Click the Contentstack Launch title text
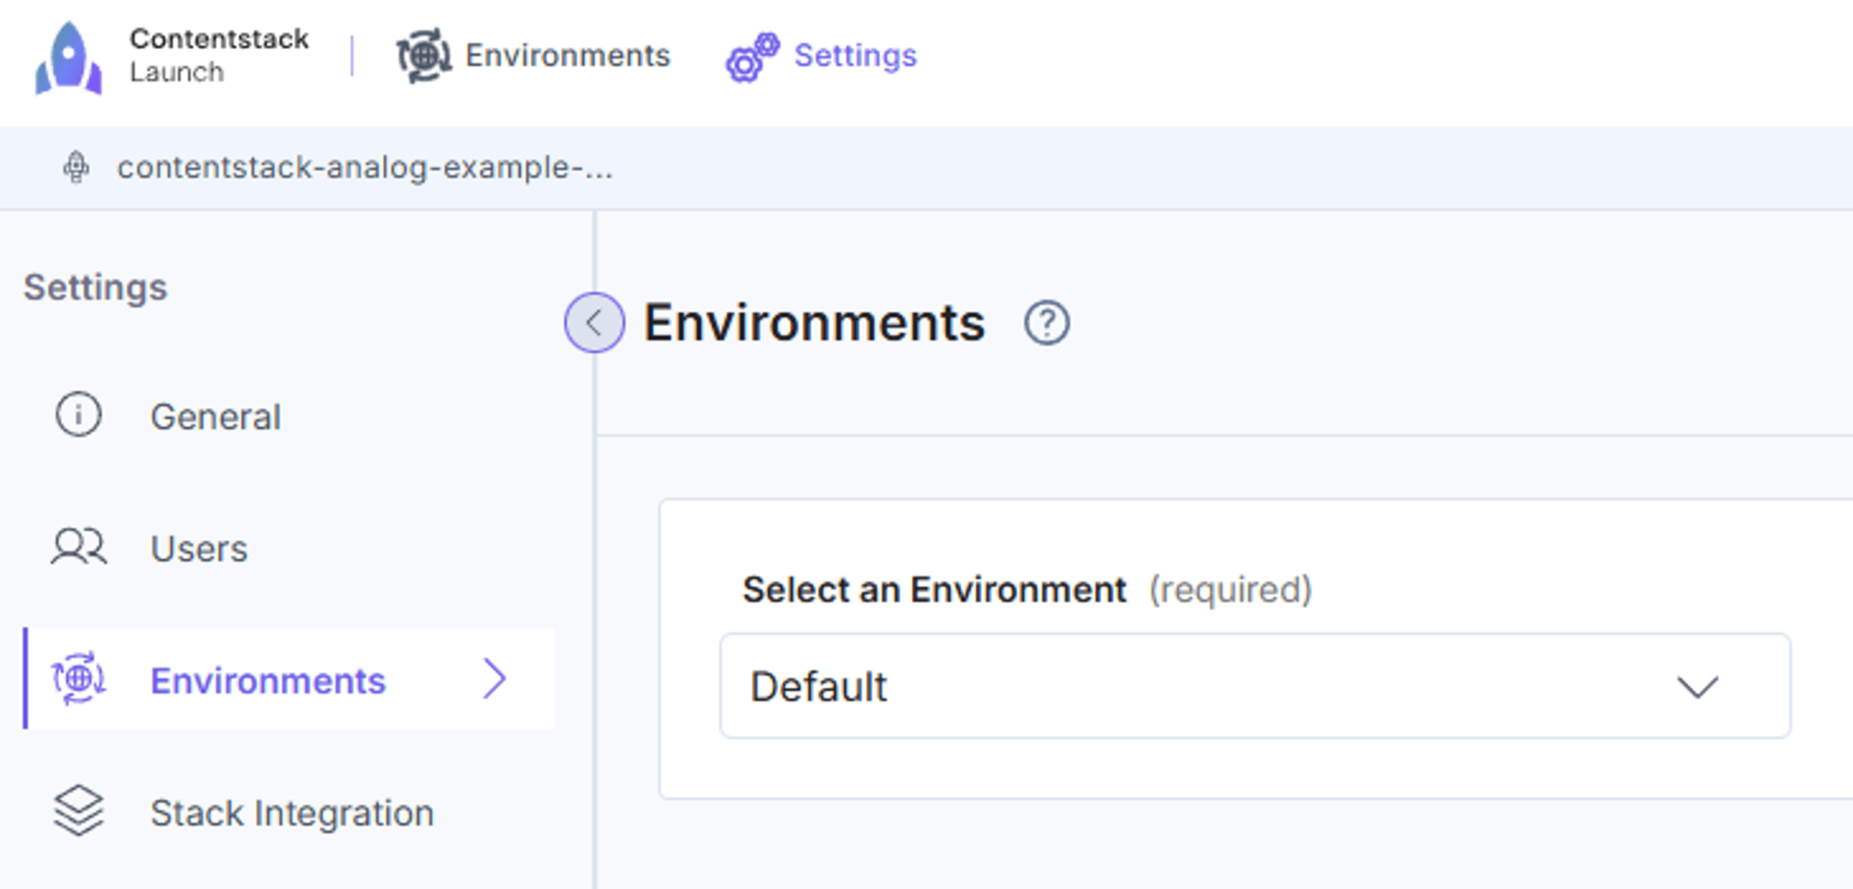 click(219, 55)
